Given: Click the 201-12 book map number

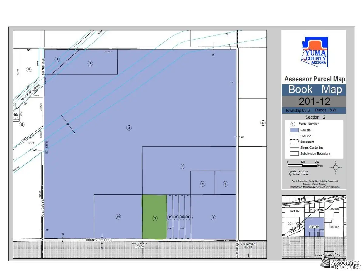Looking at the screenshot, I should tap(314, 101).
